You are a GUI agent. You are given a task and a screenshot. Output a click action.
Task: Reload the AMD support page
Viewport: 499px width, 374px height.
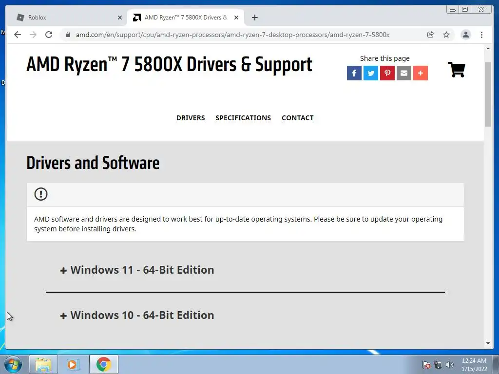[49, 35]
